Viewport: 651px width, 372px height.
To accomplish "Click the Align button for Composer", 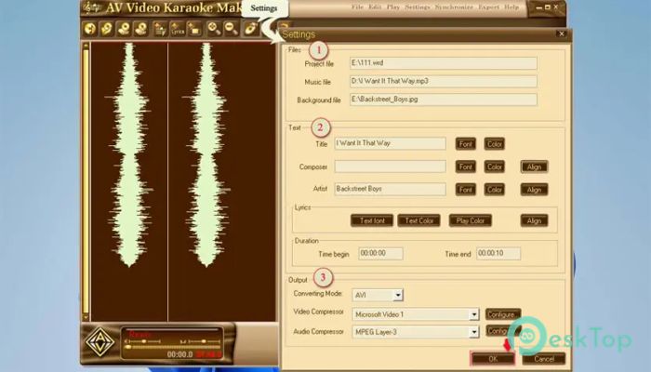I will pyautogui.click(x=534, y=166).
